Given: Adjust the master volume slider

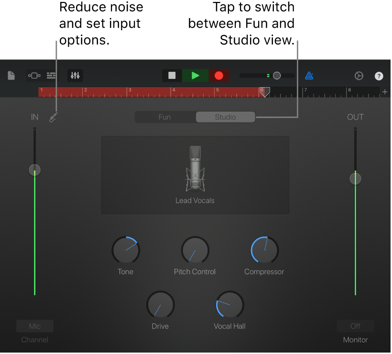Looking at the screenshot, I should coord(278,75).
